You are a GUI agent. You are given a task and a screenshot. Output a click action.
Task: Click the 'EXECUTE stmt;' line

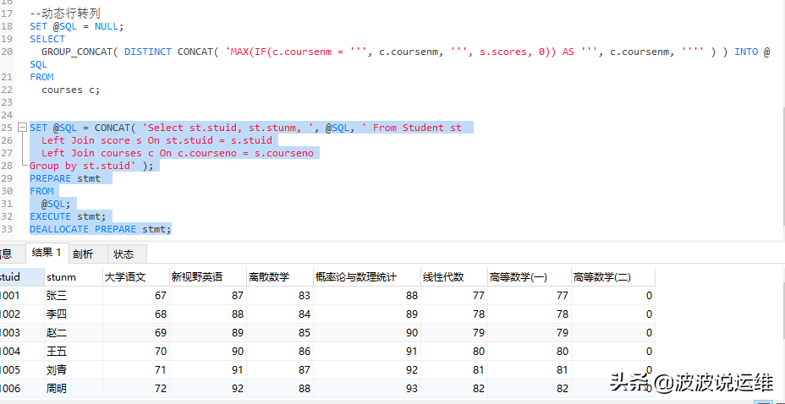coord(68,216)
